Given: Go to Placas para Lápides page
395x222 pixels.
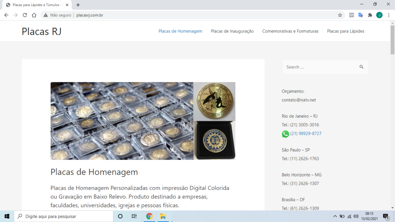Looking at the screenshot, I should (x=345, y=31).
